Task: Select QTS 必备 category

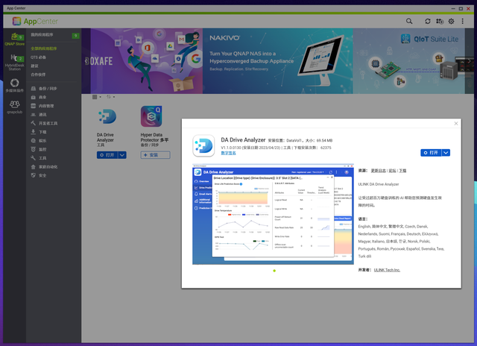Action: 38,57
